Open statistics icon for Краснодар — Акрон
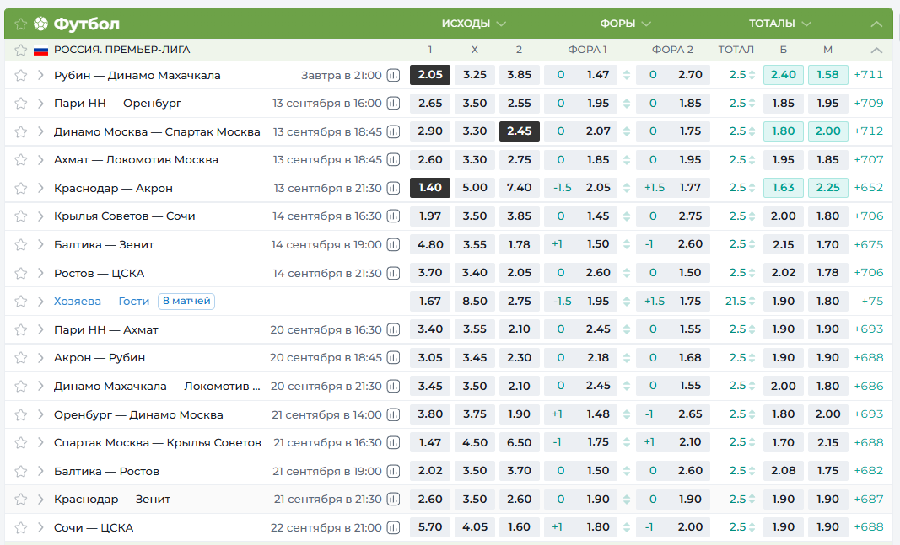Viewport: 900px width, 545px height. [x=393, y=188]
